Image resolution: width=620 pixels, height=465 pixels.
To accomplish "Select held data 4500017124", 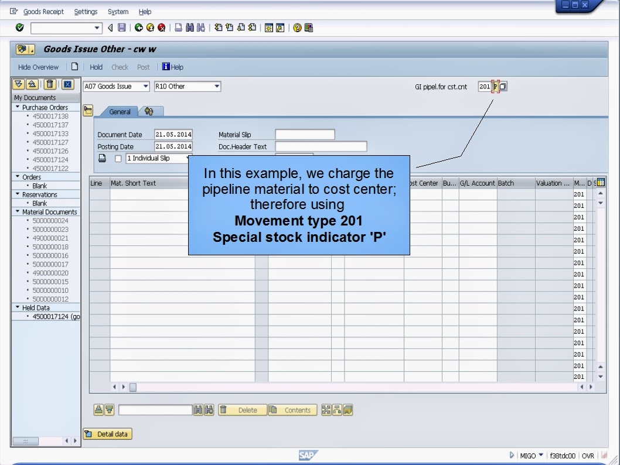I will [56, 316].
